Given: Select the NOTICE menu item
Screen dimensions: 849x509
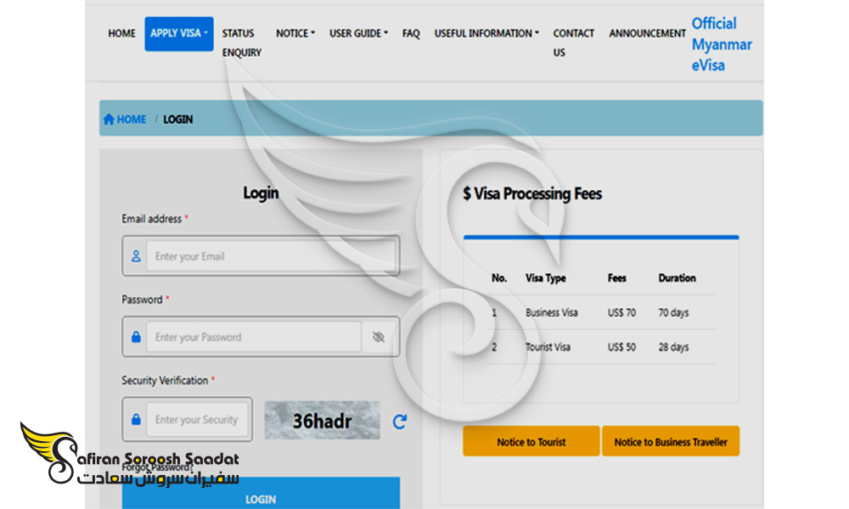Looking at the screenshot, I should (x=293, y=33).
